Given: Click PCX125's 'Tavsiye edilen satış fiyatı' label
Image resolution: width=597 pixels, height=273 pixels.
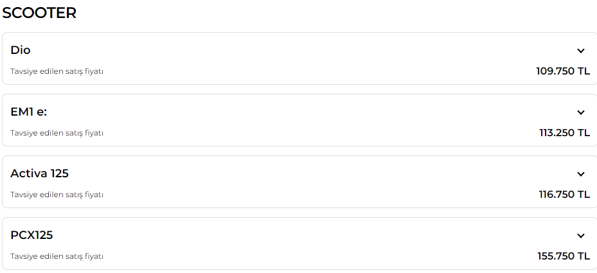Looking at the screenshot, I should [x=57, y=257].
